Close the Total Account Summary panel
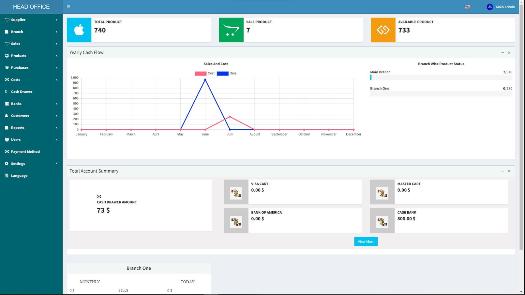The width and height of the screenshot is (525, 295). [509, 171]
